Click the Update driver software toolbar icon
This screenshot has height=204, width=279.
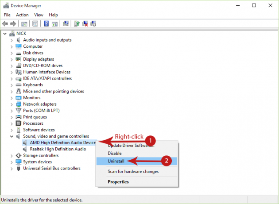76,24
